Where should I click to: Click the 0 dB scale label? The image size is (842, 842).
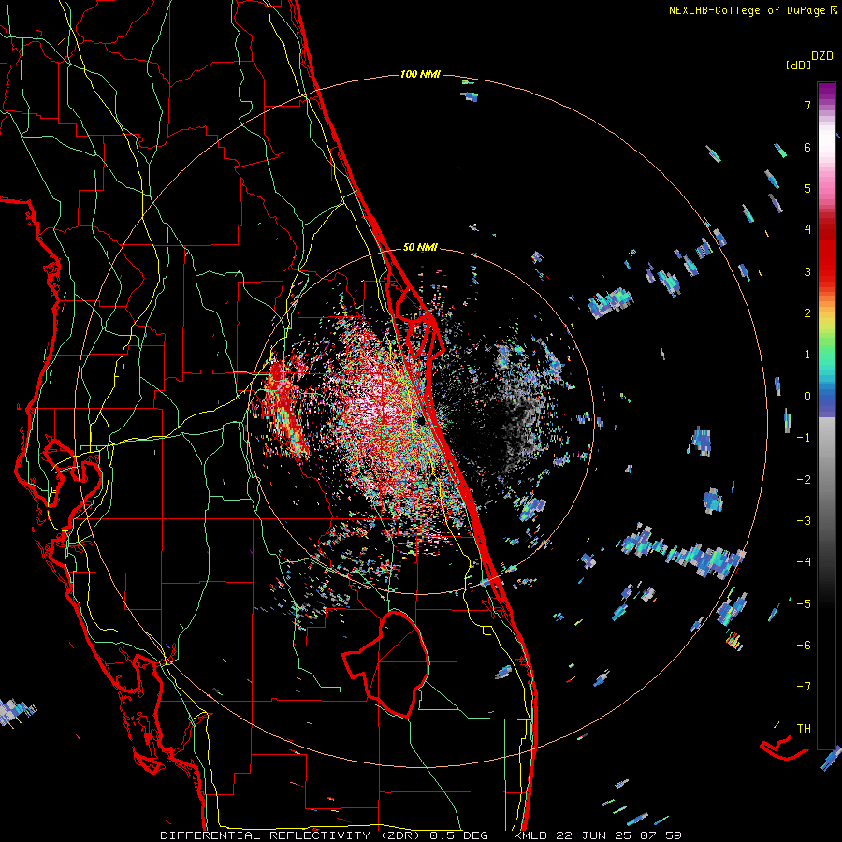point(807,397)
